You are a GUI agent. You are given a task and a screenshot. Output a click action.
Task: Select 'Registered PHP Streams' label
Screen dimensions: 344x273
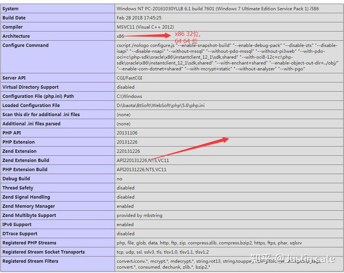click(x=29, y=243)
